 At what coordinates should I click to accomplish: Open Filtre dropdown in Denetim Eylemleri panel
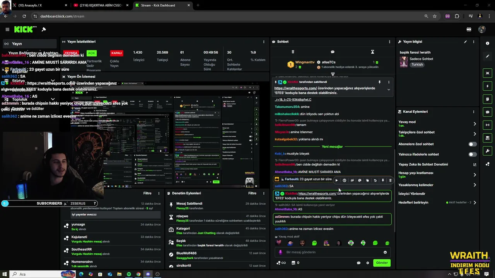point(252,193)
